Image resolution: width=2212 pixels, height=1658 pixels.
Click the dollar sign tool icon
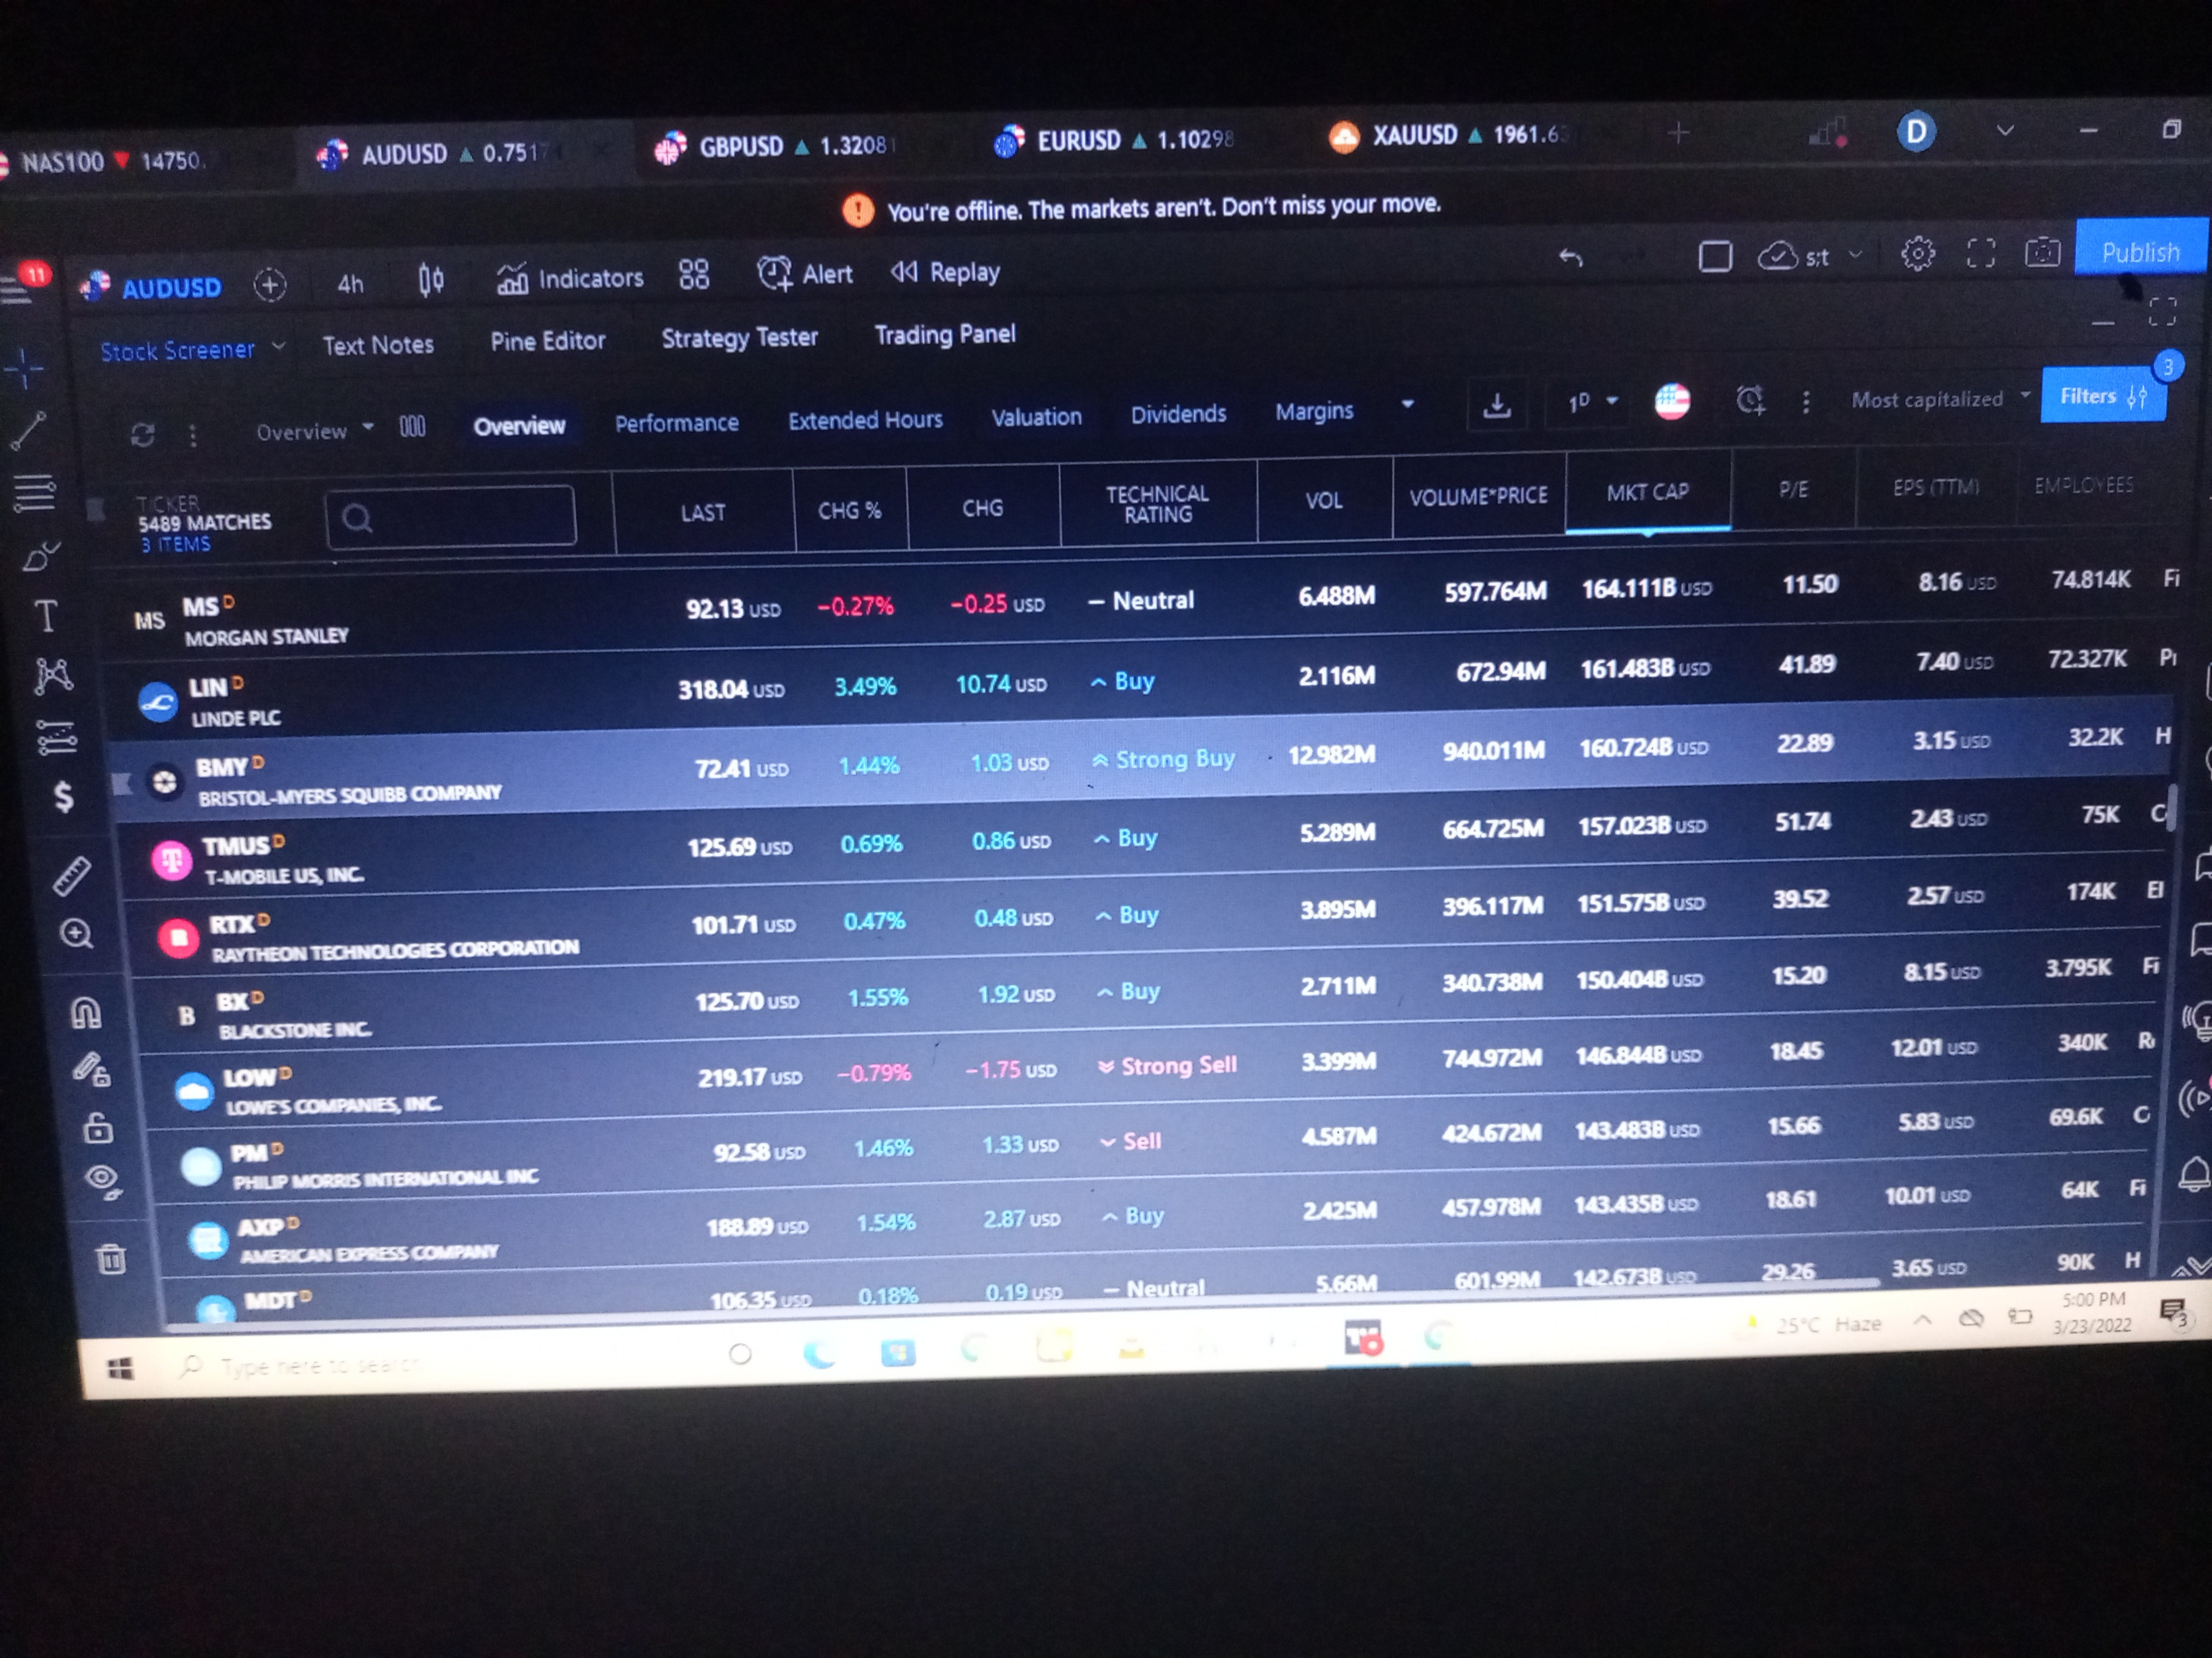[x=64, y=797]
